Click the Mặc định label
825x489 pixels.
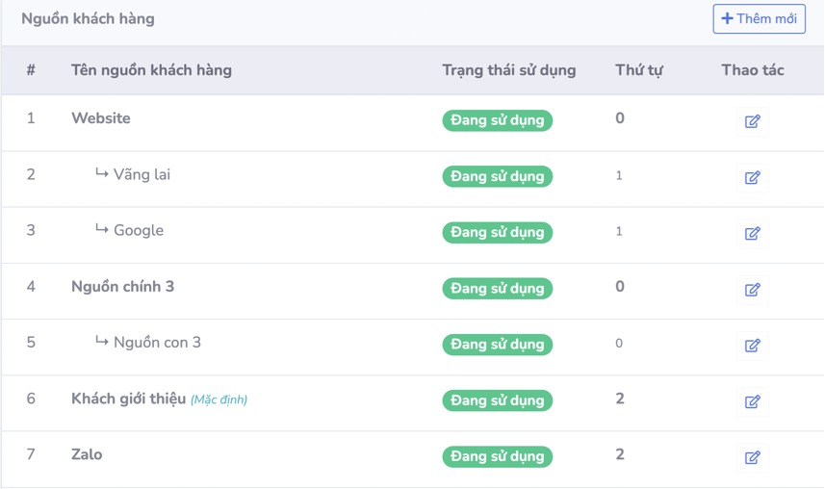coord(219,399)
